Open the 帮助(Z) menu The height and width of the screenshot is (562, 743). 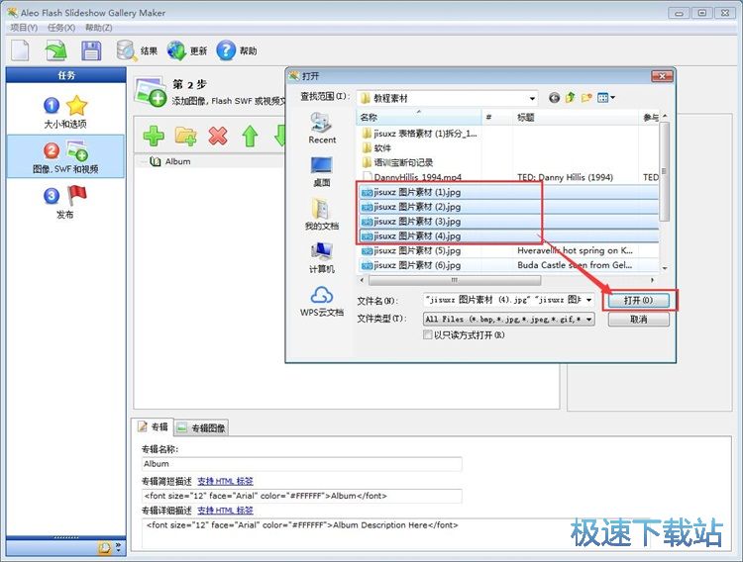pos(98,28)
